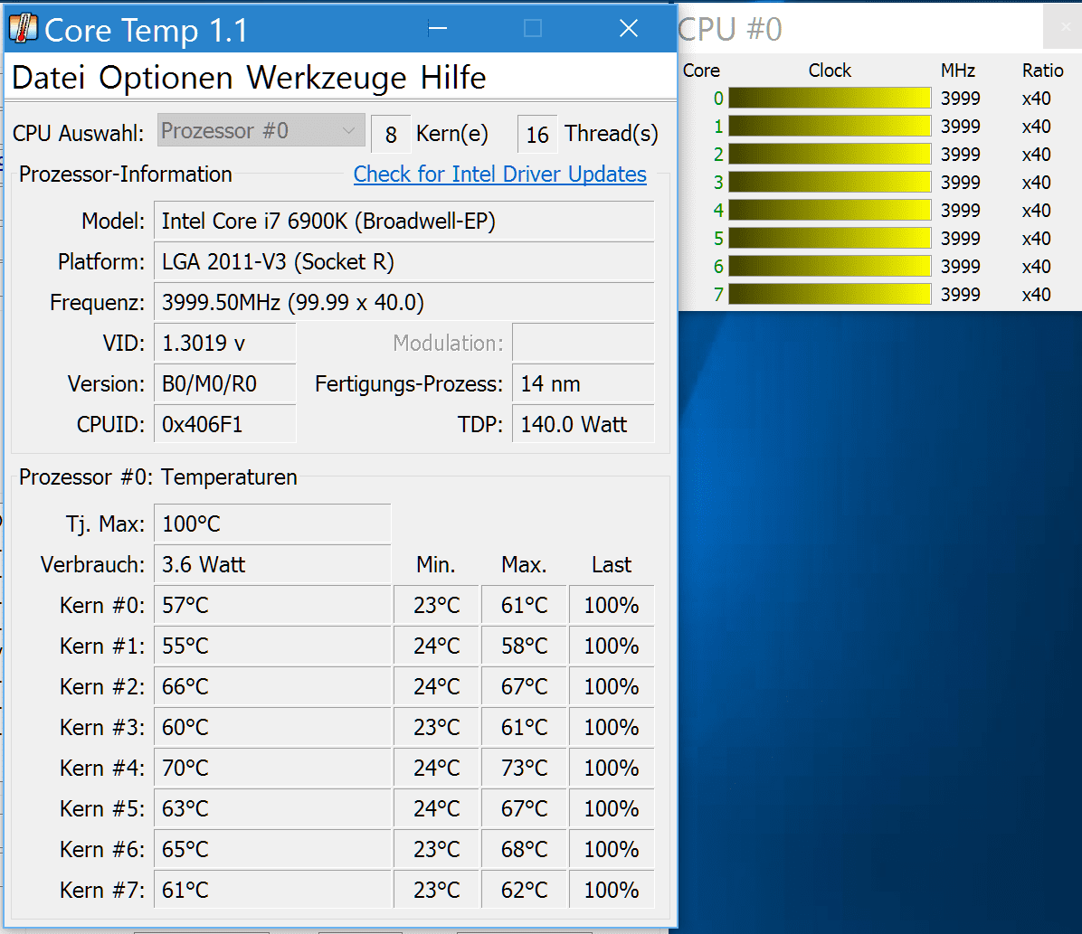Viewport: 1082px width, 934px height.
Task: Click the Check for Intel Driver Updates link
Action: point(499,175)
